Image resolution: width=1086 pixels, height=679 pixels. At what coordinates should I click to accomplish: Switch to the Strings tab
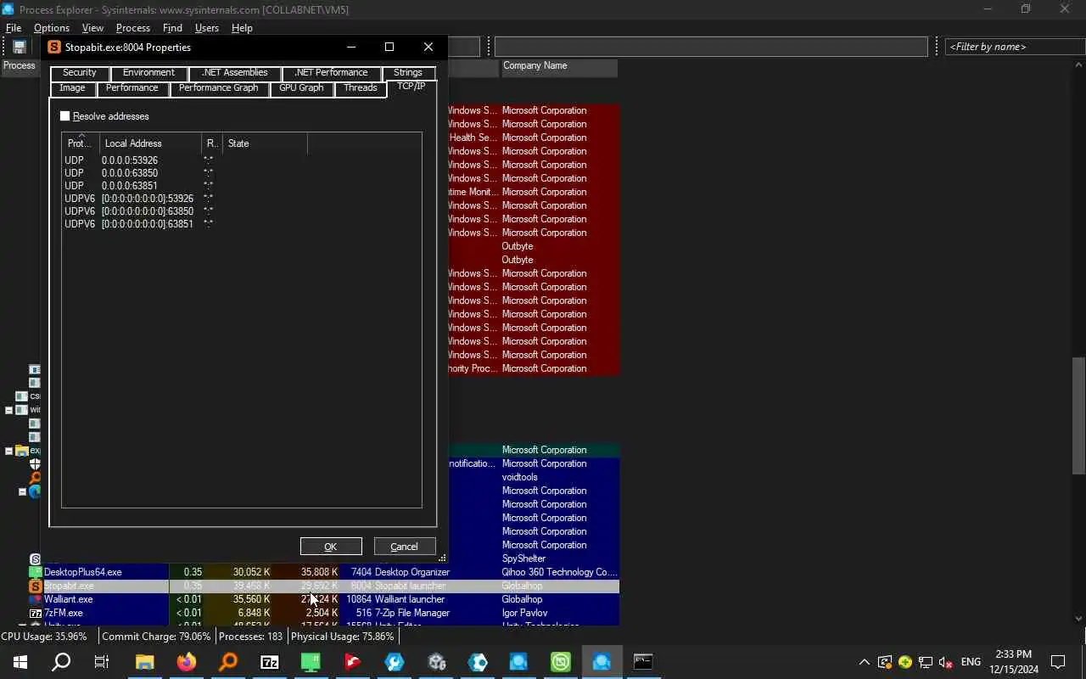(408, 73)
